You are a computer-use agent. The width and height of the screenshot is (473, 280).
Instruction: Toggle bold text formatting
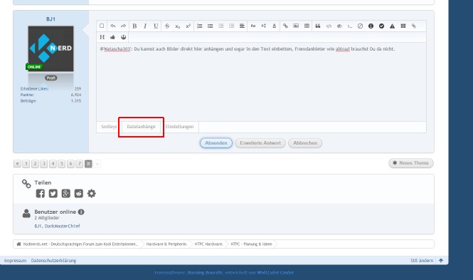coord(134,26)
